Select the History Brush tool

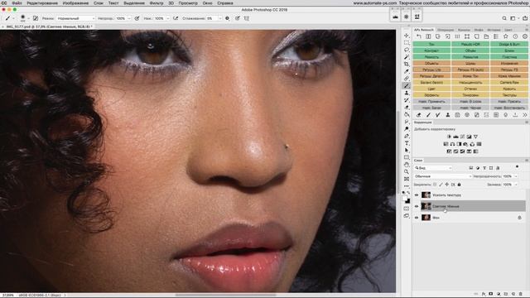[x=407, y=100]
